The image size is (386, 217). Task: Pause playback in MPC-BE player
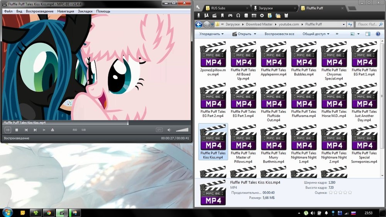(8, 130)
